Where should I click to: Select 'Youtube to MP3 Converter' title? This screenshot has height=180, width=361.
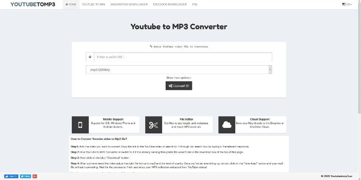(x=179, y=27)
